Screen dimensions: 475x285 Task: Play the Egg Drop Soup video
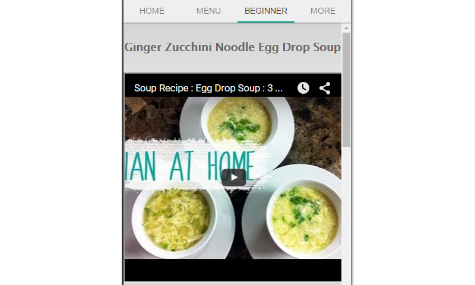(233, 177)
